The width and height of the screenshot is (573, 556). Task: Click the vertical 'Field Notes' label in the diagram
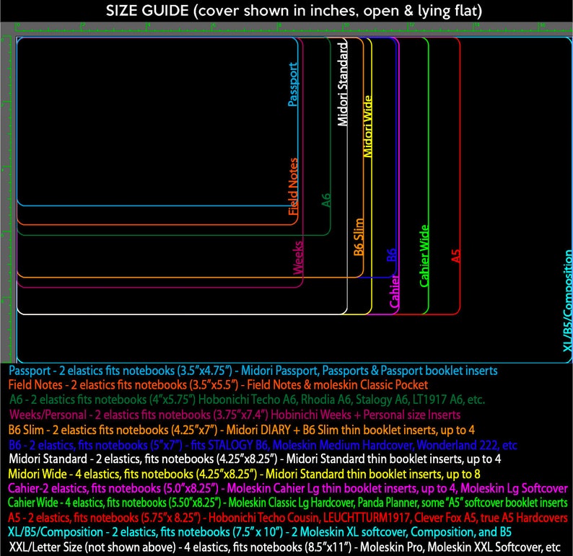click(293, 187)
